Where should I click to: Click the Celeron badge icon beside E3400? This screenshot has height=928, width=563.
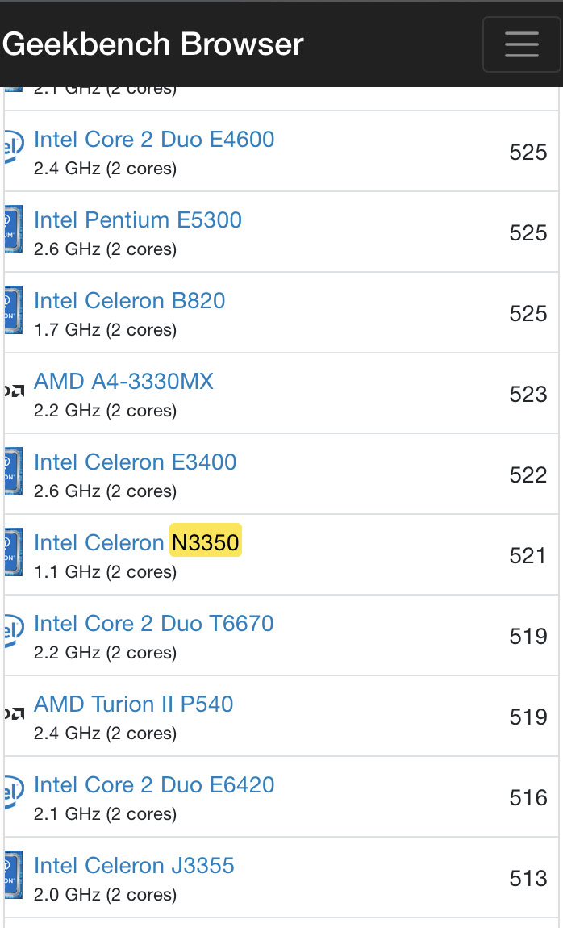12,470
